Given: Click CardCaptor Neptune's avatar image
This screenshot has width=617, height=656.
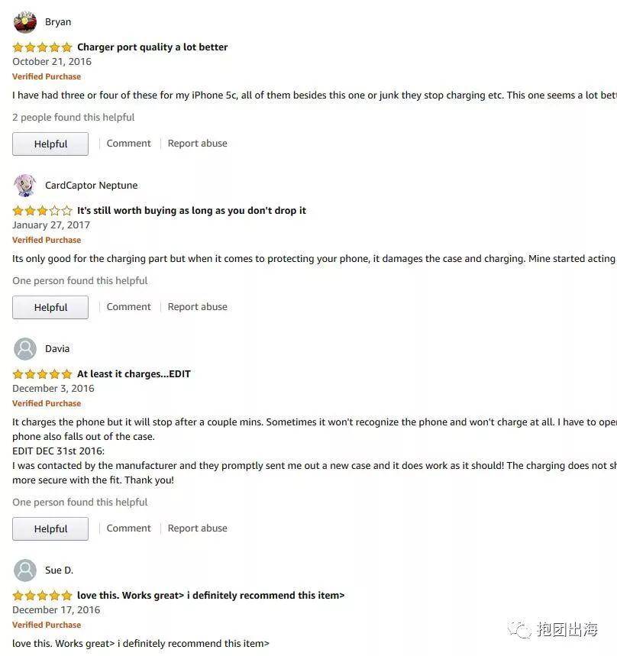Looking at the screenshot, I should point(25,186).
